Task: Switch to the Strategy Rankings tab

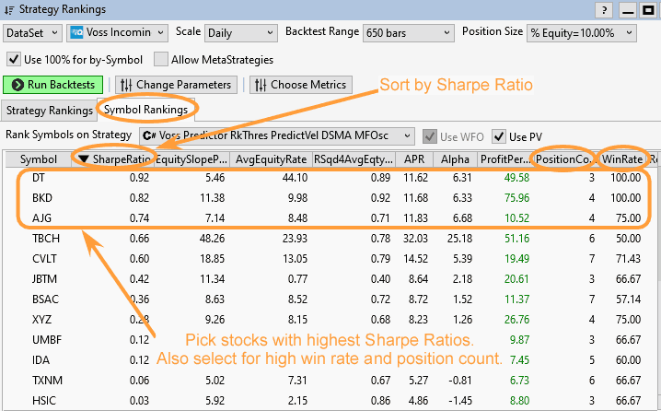Action: (x=46, y=111)
